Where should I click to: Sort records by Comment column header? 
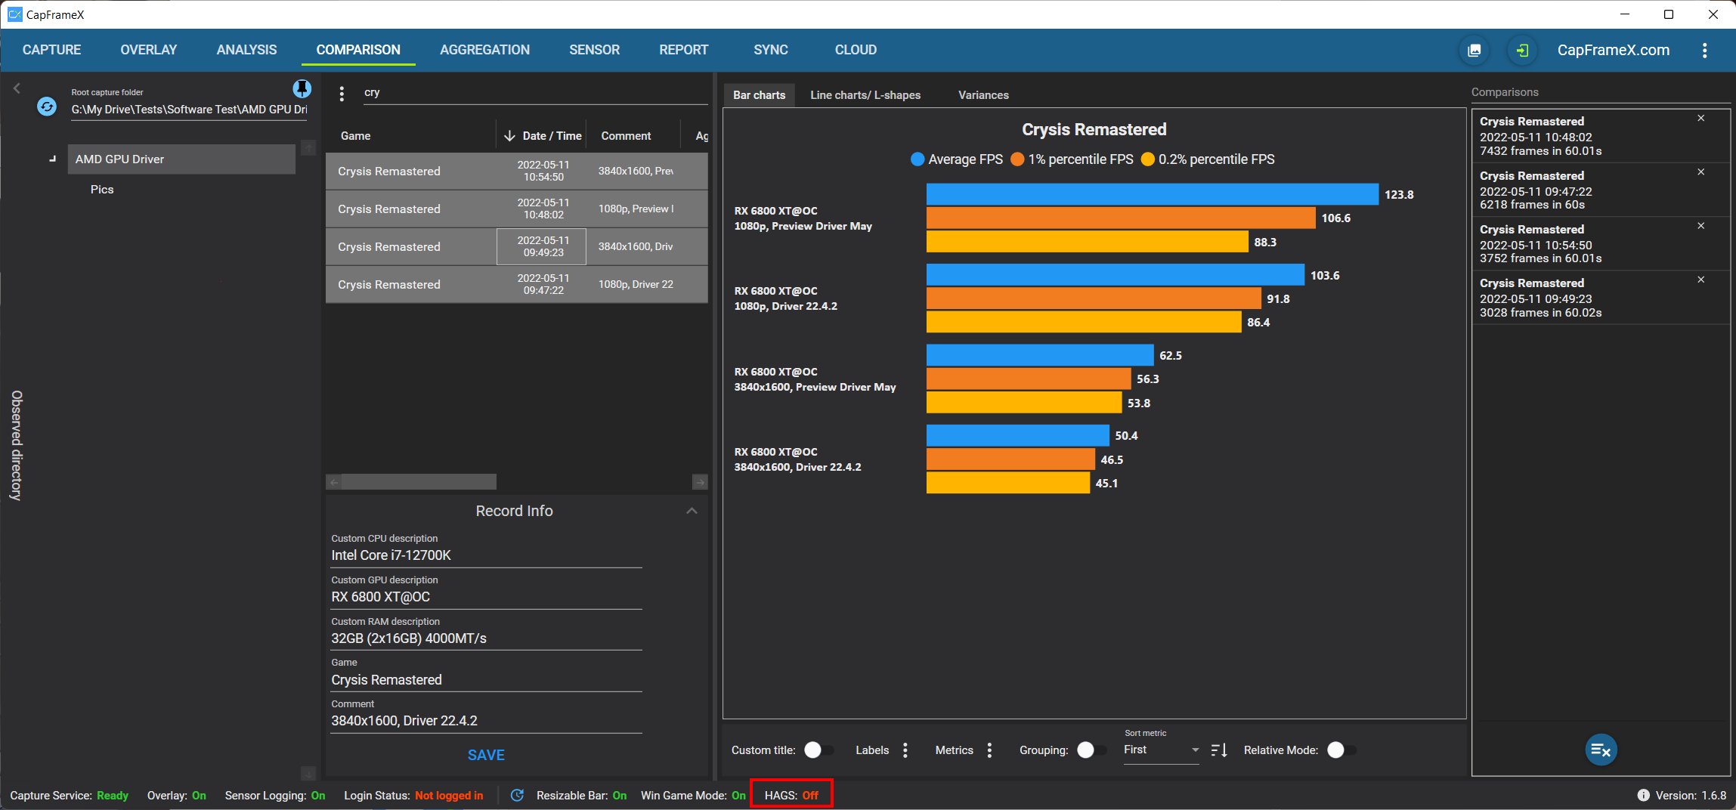tap(626, 136)
